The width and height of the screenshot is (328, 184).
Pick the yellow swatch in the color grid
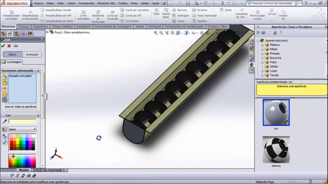18,136
